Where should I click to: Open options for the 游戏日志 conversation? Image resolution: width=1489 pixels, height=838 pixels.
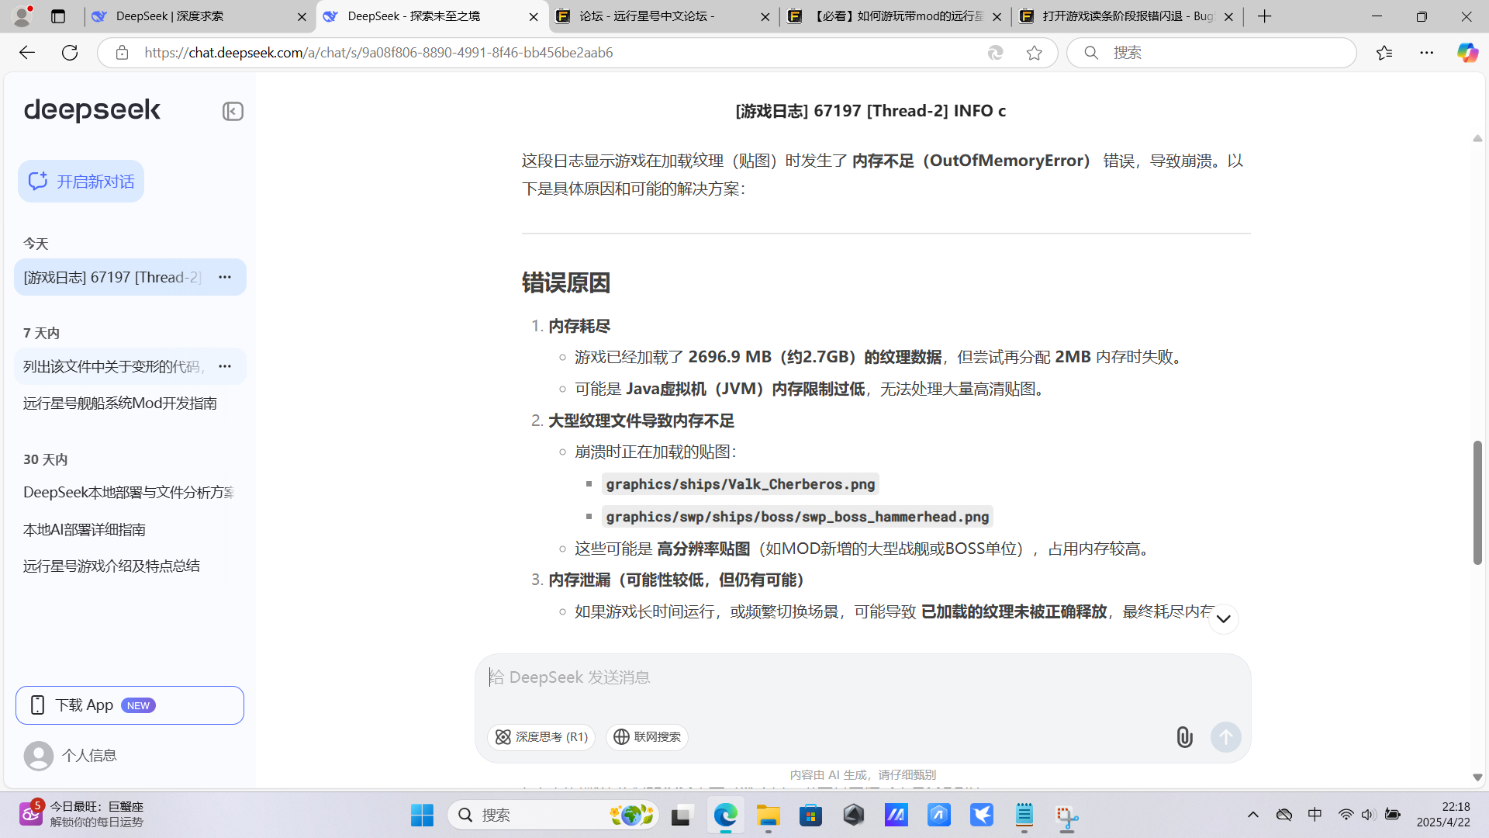(x=224, y=277)
